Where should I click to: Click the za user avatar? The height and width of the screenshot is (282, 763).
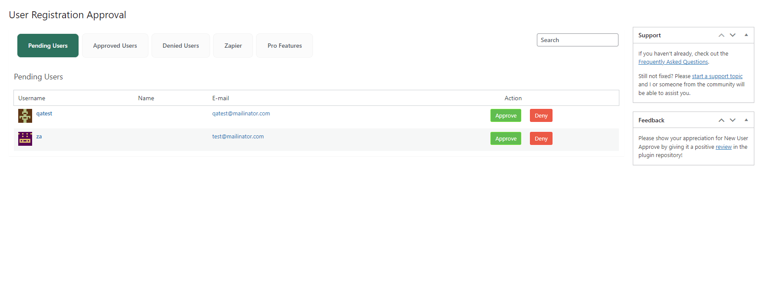pos(25,139)
